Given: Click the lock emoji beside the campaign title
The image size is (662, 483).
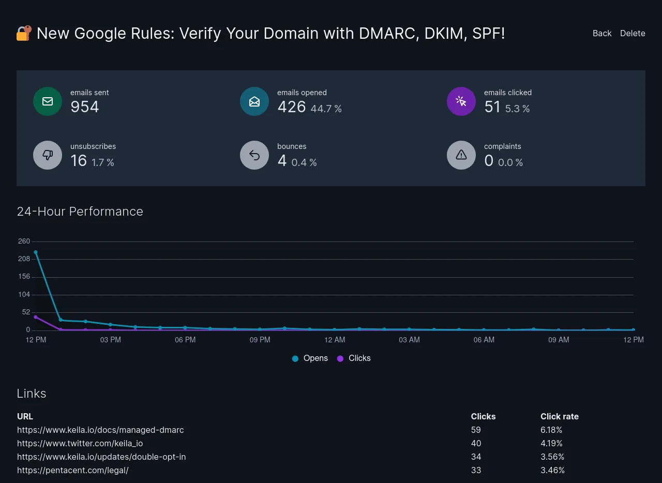Looking at the screenshot, I should [23, 33].
